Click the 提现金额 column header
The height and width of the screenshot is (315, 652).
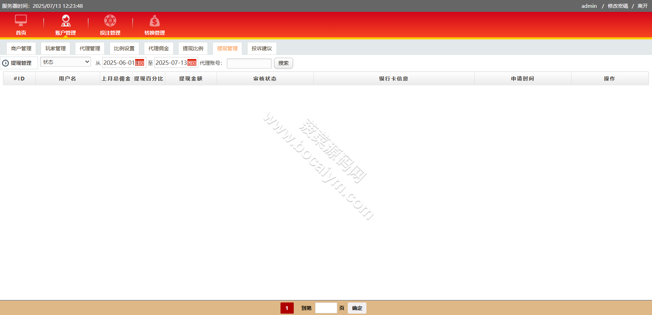[x=191, y=78]
